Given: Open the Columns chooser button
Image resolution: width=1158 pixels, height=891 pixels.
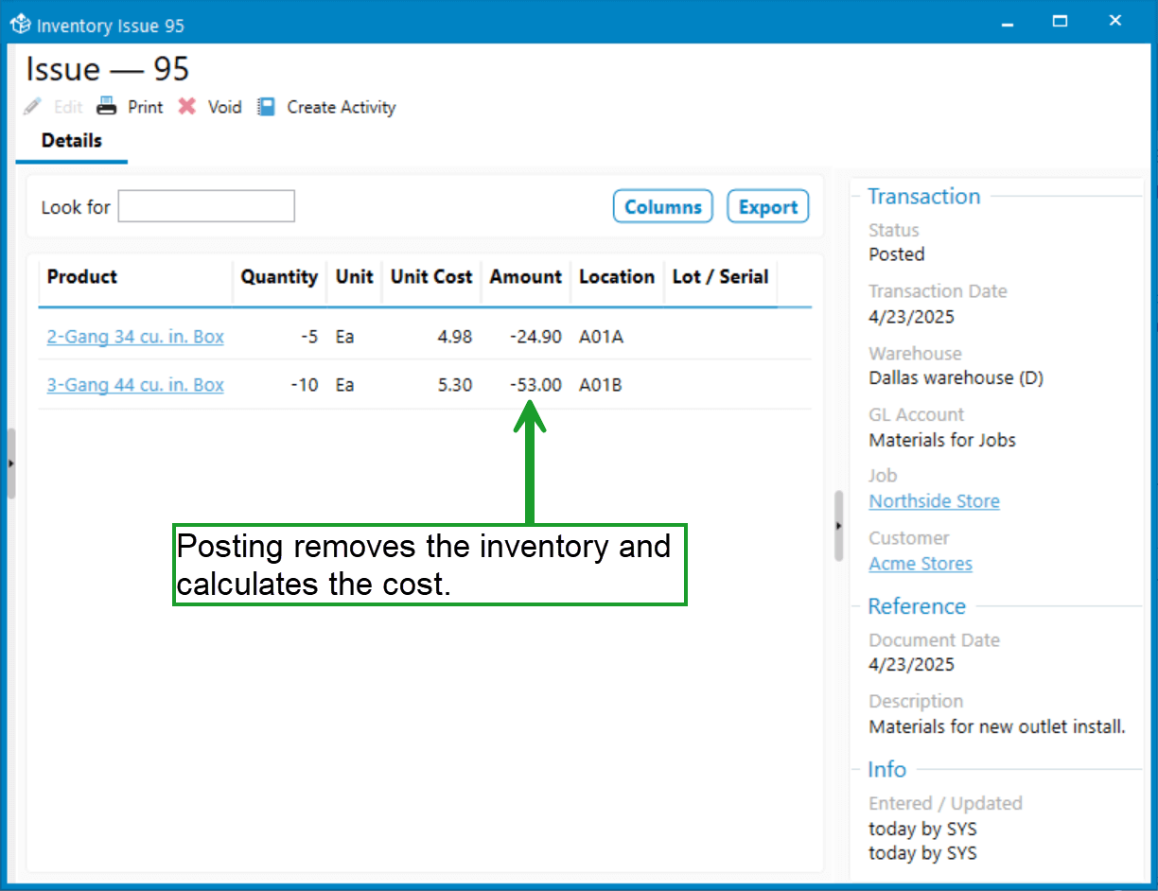Looking at the screenshot, I should click(x=663, y=207).
